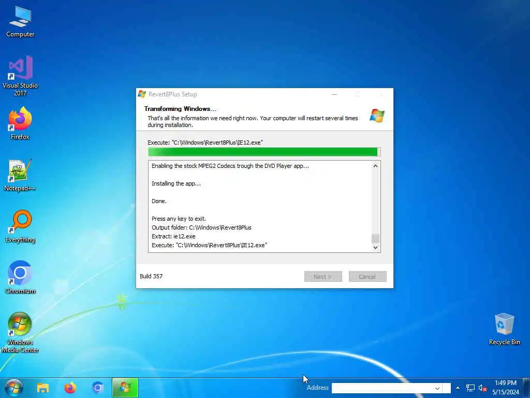Click the 'Address' toolbar label
Image resolution: width=530 pixels, height=398 pixels.
click(317, 388)
